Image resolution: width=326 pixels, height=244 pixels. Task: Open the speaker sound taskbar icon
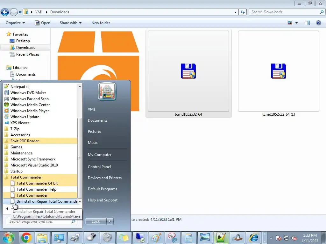click(108, 238)
